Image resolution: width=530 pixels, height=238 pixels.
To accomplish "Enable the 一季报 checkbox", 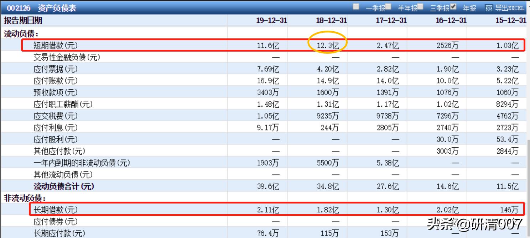I will pos(356,7).
